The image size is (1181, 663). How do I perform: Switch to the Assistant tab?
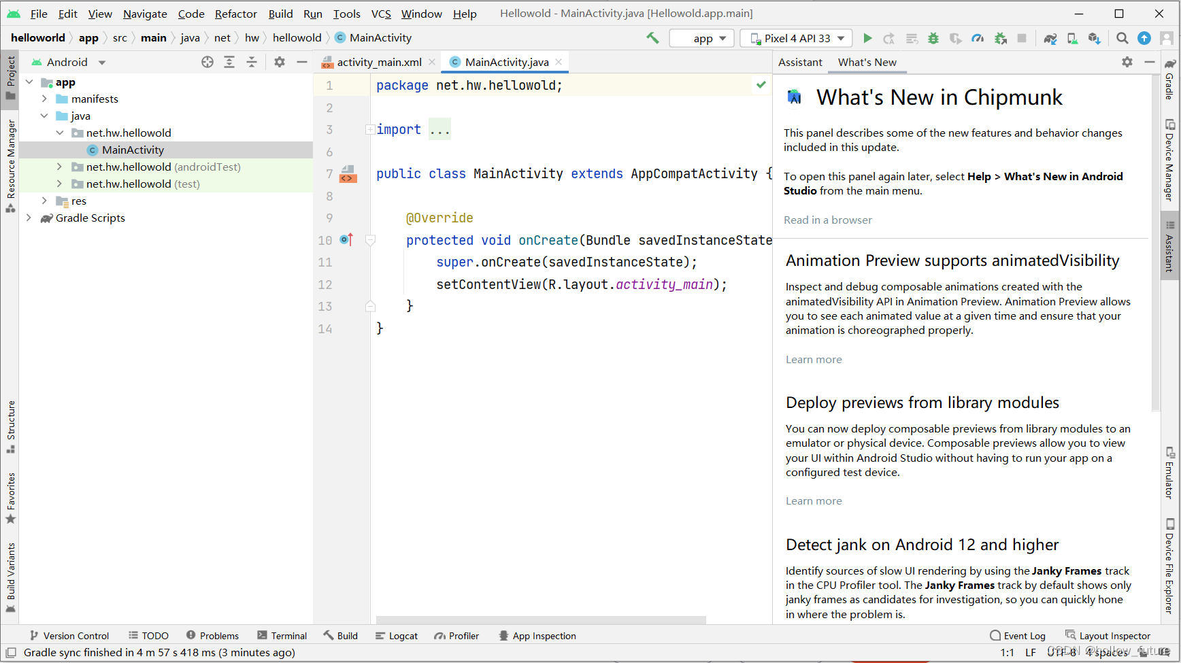click(800, 62)
